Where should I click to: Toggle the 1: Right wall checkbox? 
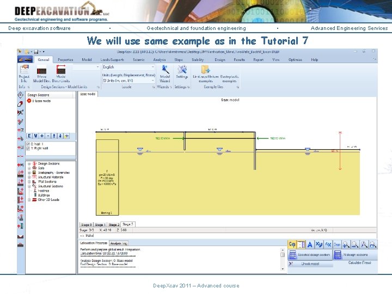pyautogui.click(x=28, y=148)
